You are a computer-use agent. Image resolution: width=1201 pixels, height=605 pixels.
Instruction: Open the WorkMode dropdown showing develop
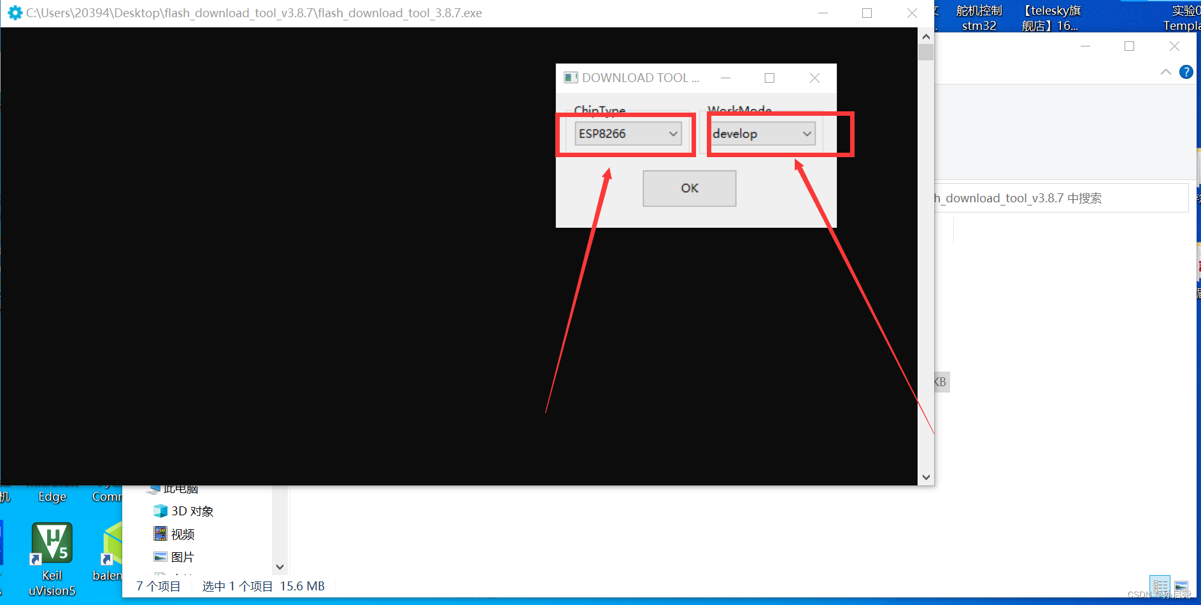762,134
